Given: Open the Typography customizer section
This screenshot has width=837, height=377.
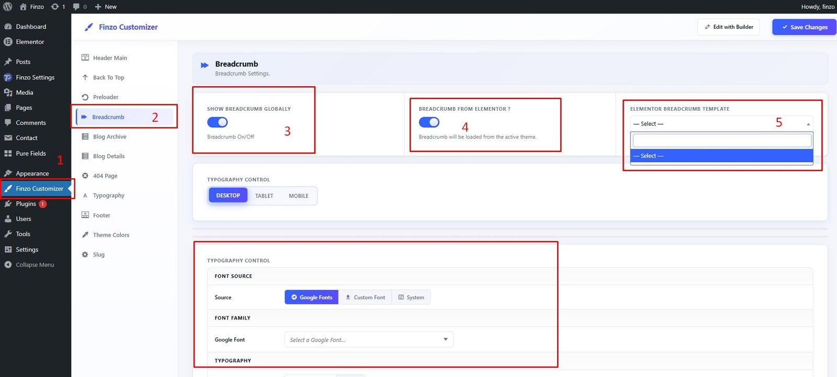Looking at the screenshot, I should click(125, 195).
